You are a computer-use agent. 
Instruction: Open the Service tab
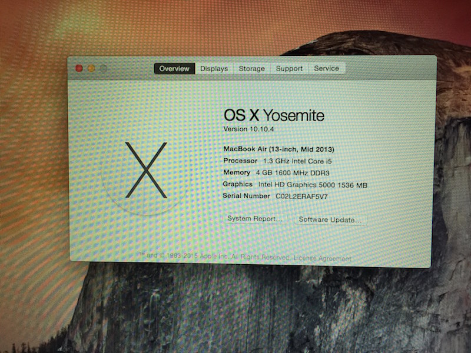327,68
